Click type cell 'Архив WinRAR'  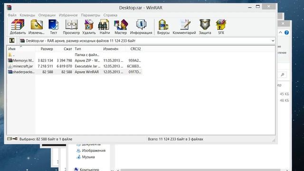(86, 72)
